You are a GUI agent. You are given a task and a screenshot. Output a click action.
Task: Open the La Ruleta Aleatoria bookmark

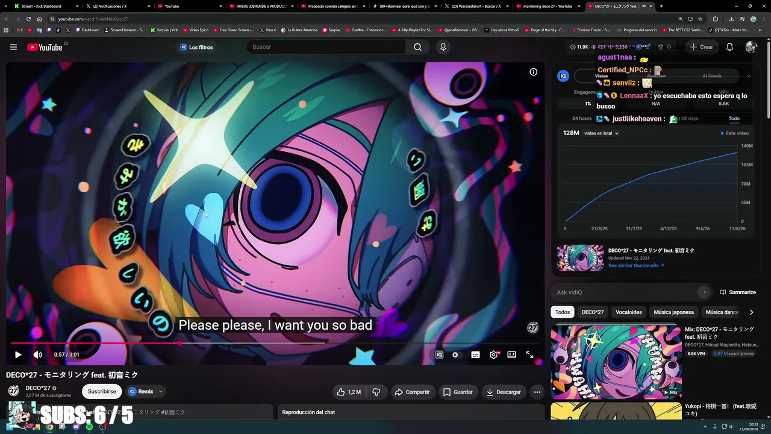pyautogui.click(x=299, y=30)
